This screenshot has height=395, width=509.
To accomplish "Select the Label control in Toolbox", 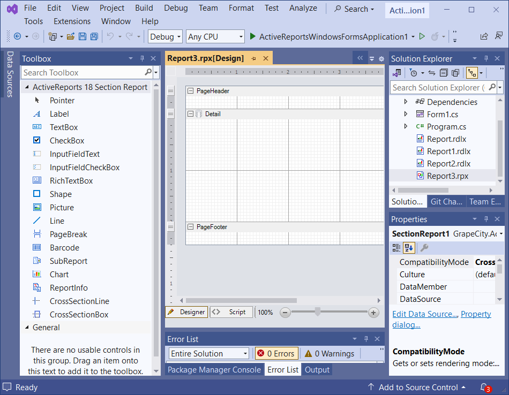I will [59, 114].
